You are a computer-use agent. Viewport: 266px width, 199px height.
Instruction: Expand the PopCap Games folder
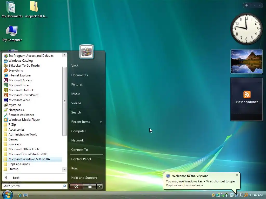click(32, 164)
